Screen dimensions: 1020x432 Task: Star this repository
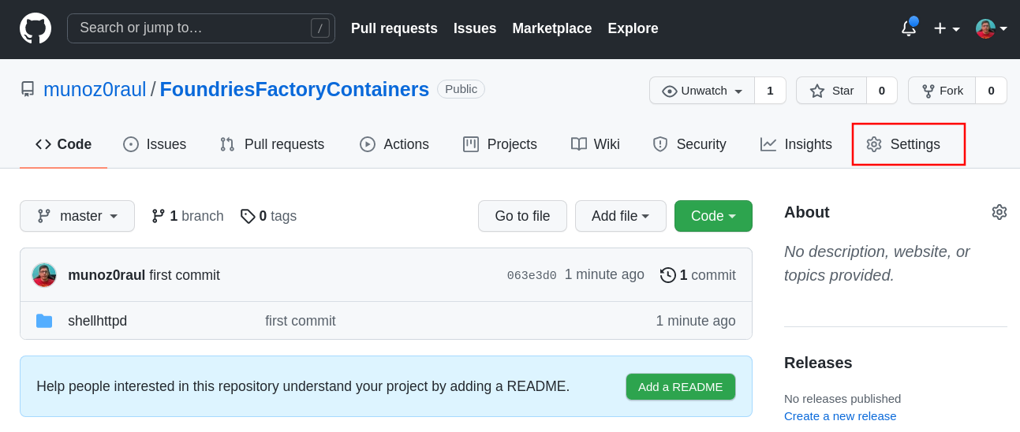pyautogui.click(x=831, y=91)
